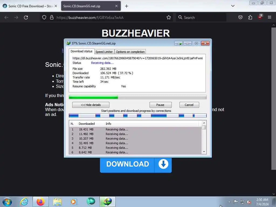The height and width of the screenshot is (207, 276).
Task: Expand the list all tabs chevron
Action: point(233,6)
